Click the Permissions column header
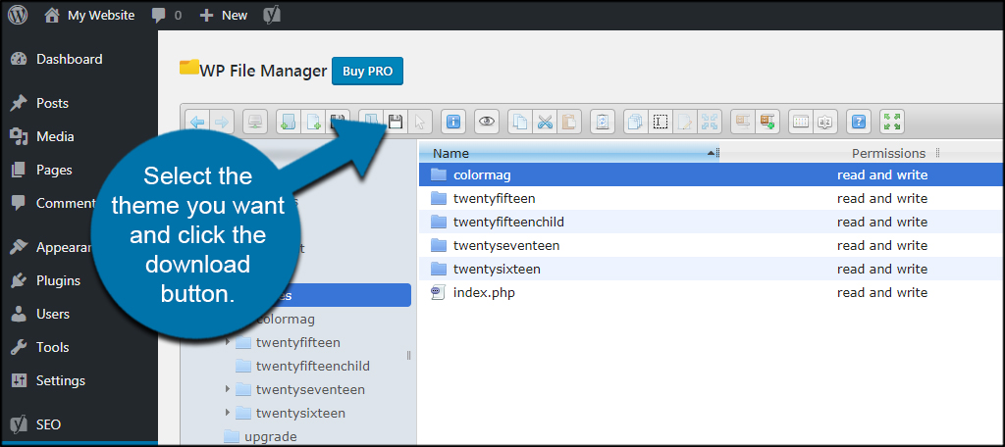 (888, 153)
